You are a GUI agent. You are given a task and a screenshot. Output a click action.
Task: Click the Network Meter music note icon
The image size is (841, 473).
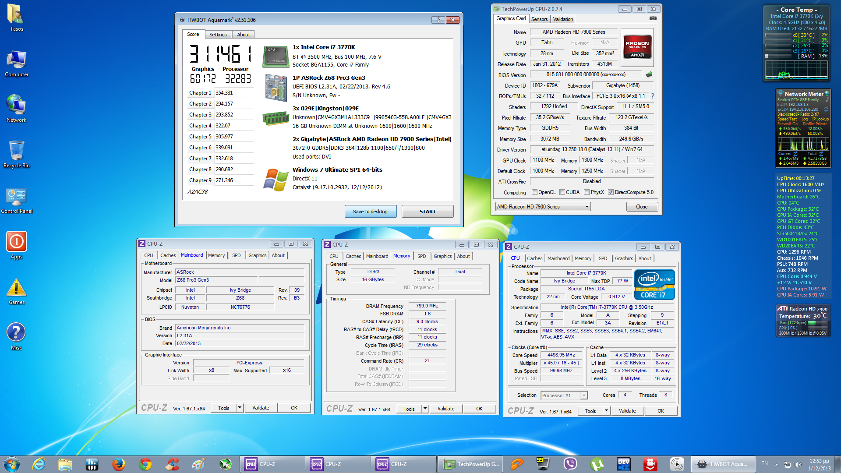tap(827, 100)
